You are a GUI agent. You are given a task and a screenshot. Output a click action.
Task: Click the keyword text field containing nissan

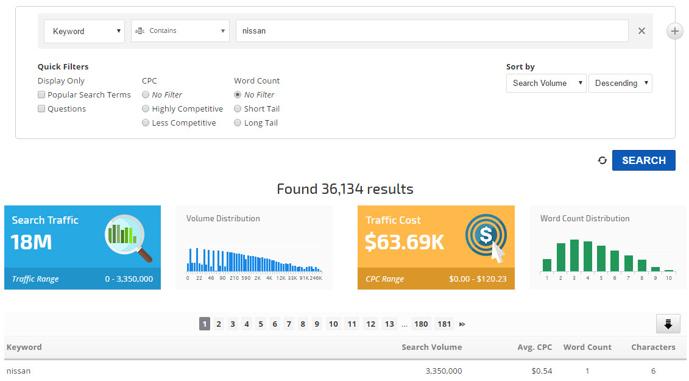coord(431,31)
